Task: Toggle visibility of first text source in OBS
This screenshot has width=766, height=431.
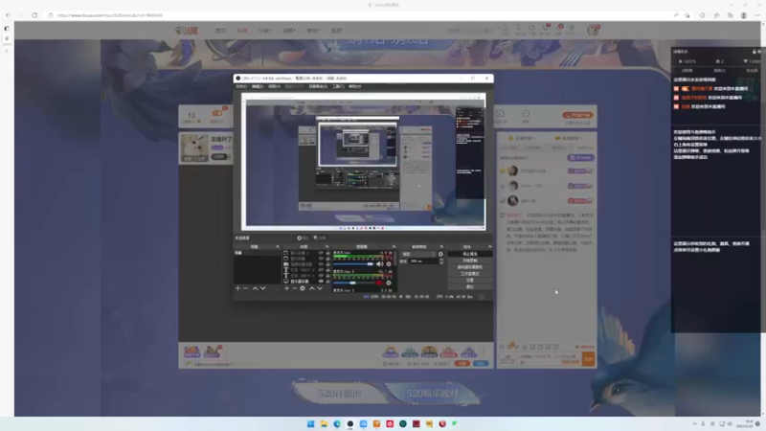Action: (x=321, y=270)
